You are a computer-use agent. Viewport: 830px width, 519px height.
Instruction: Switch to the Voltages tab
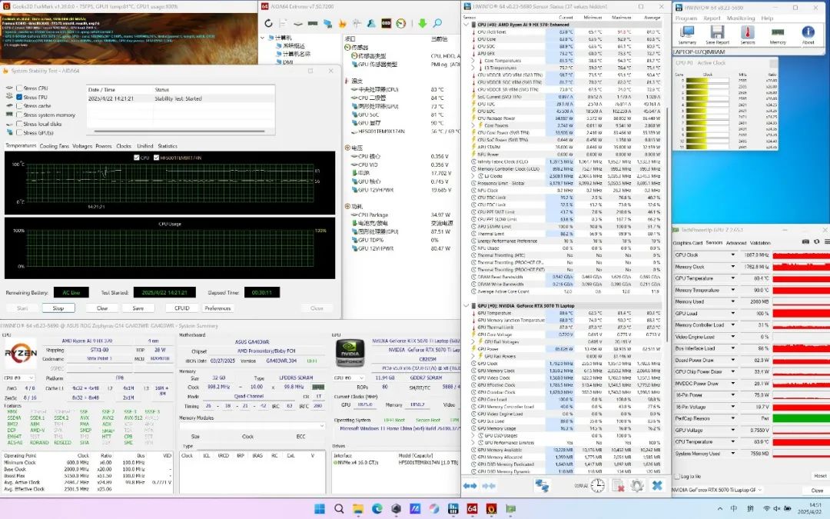82,146
